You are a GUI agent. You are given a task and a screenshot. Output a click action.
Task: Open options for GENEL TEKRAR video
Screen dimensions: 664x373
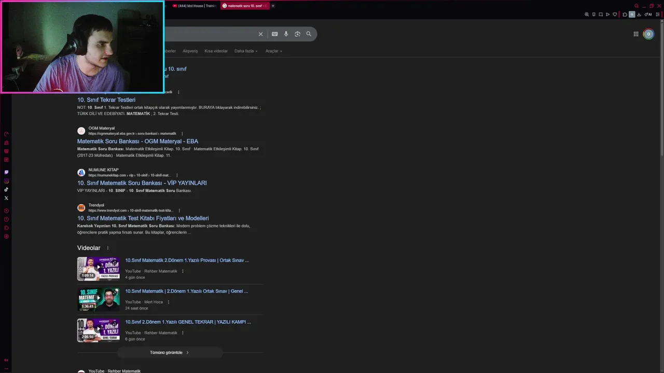tap(183, 333)
